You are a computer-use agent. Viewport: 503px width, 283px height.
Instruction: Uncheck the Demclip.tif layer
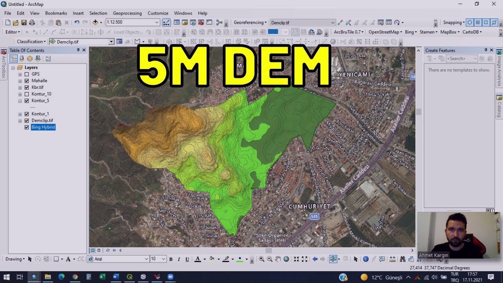coord(27,121)
